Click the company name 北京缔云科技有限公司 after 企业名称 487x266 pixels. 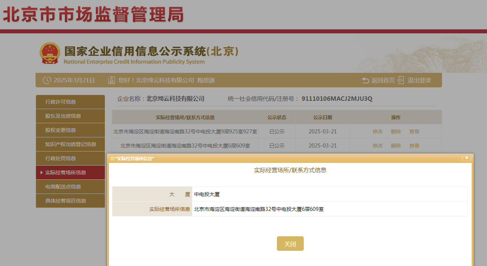[x=175, y=99]
